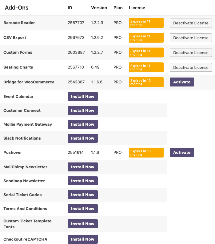Activate the Pushover add-on
The height and width of the screenshot is (244, 215).
point(182,152)
